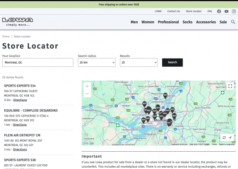Open the Results count dropdown

(138, 62)
